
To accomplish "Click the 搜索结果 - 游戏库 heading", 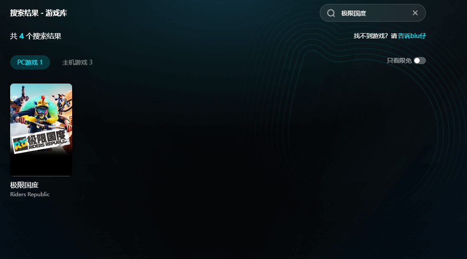I will (x=39, y=13).
